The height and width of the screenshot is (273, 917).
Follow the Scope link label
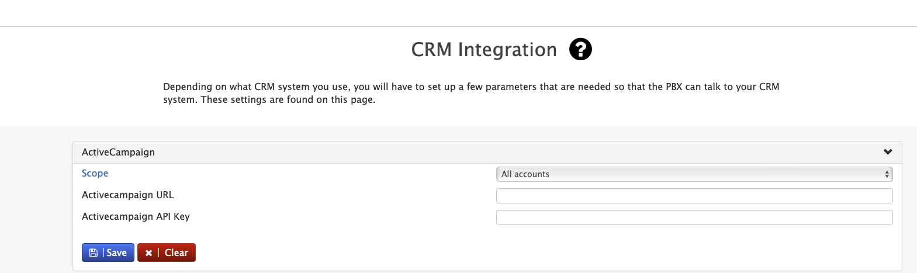pyautogui.click(x=95, y=173)
